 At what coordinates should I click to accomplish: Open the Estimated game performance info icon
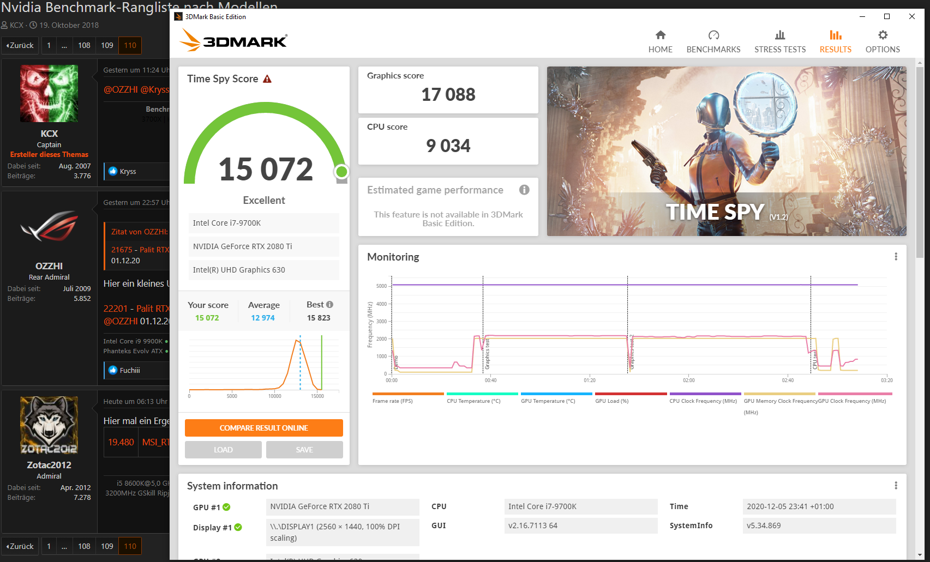click(524, 190)
